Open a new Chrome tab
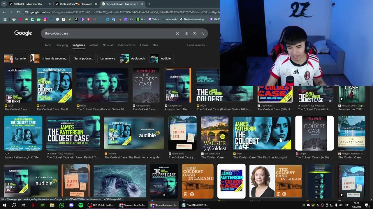This screenshot has height=209, width=373. [149, 4]
